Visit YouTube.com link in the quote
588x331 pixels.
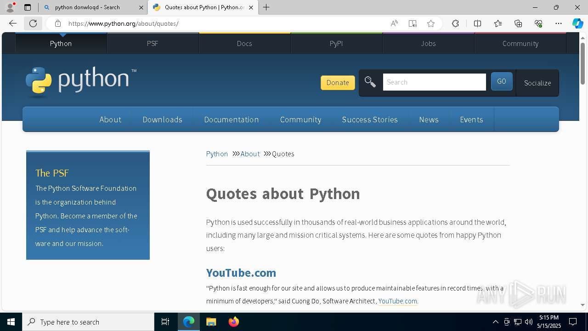pyautogui.click(x=398, y=301)
